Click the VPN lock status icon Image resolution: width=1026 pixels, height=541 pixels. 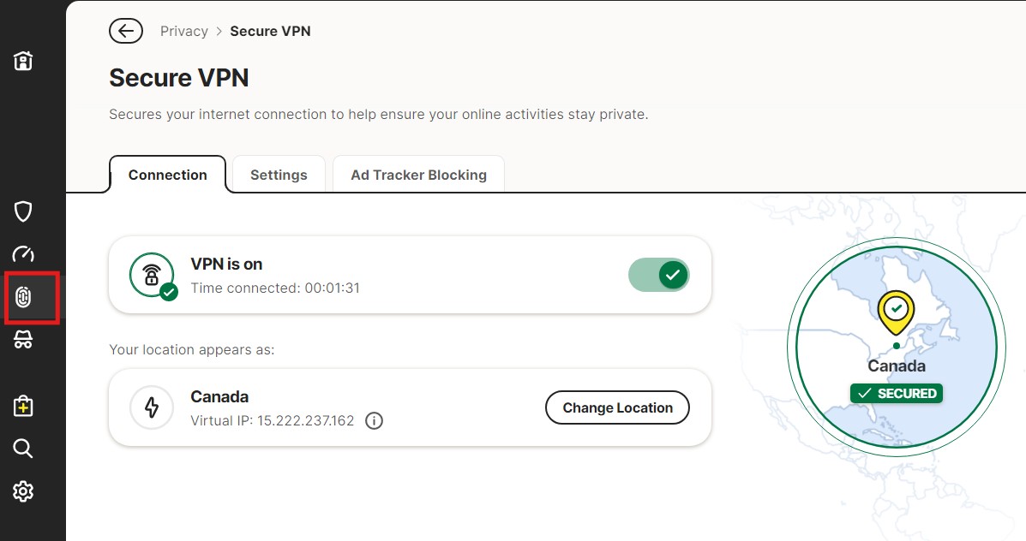(152, 275)
